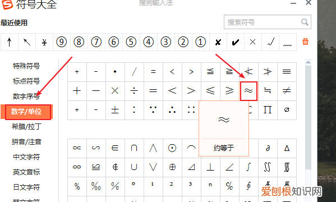Image resolution: width=336 pixels, height=202 pixels.
Task: Click the search magnifier icon
Action: click(305, 22)
